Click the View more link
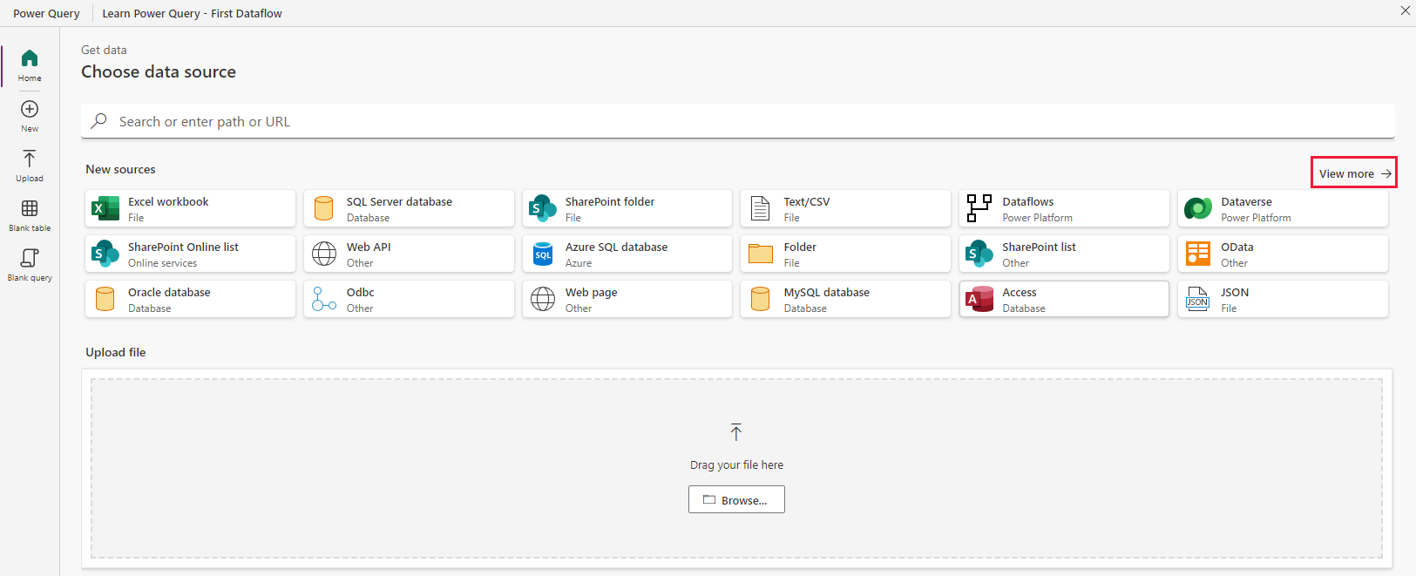Image resolution: width=1416 pixels, height=576 pixels. [1354, 173]
